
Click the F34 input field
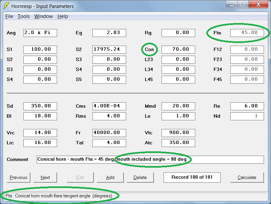click(247, 70)
